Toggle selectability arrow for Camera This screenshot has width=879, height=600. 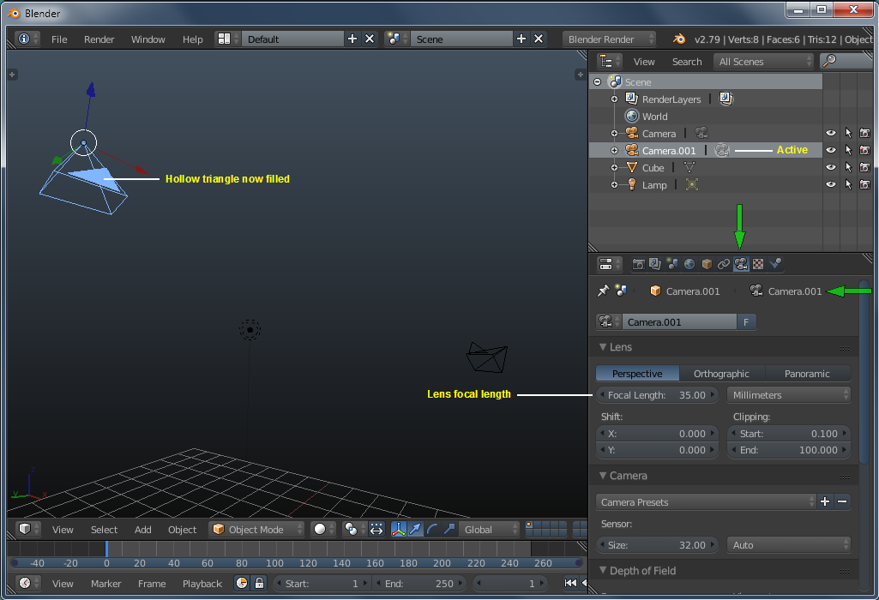coord(848,133)
